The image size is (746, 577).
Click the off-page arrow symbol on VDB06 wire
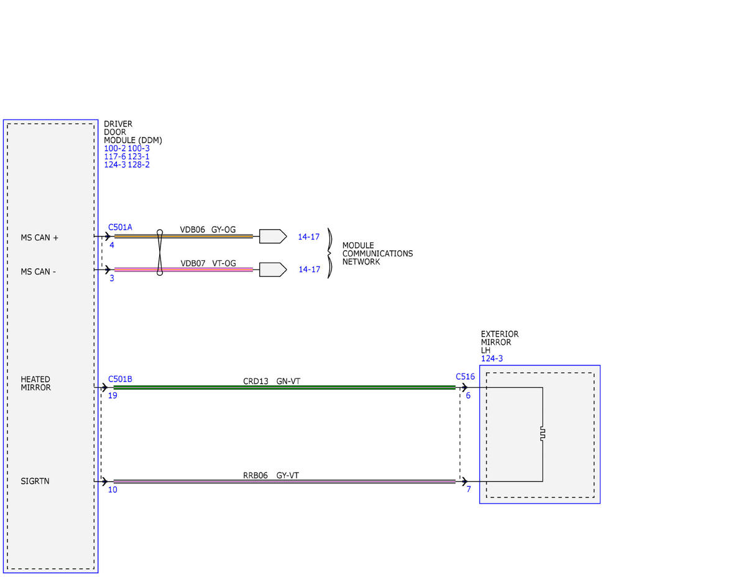click(x=273, y=237)
